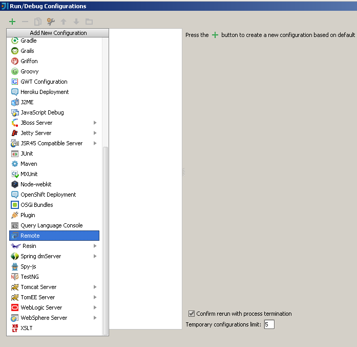The height and width of the screenshot is (347, 357).
Task: Click the XSLT icon
Action: pos(15,328)
